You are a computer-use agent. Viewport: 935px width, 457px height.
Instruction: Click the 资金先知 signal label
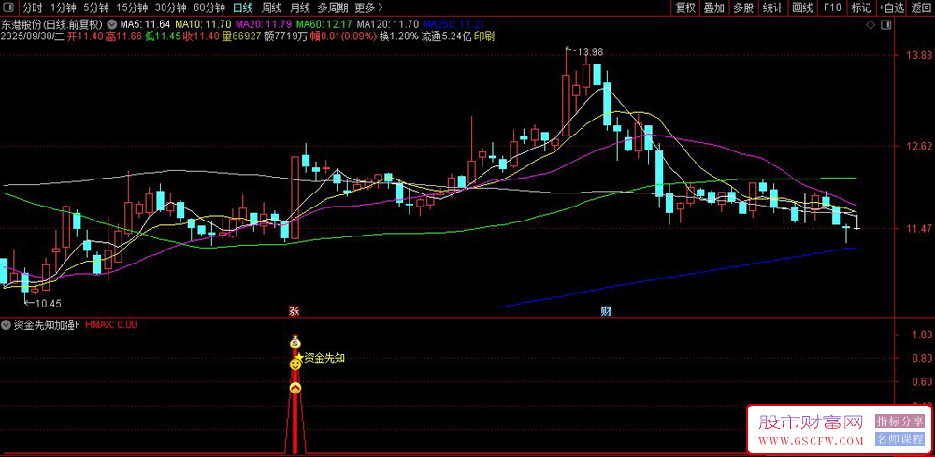click(x=325, y=358)
